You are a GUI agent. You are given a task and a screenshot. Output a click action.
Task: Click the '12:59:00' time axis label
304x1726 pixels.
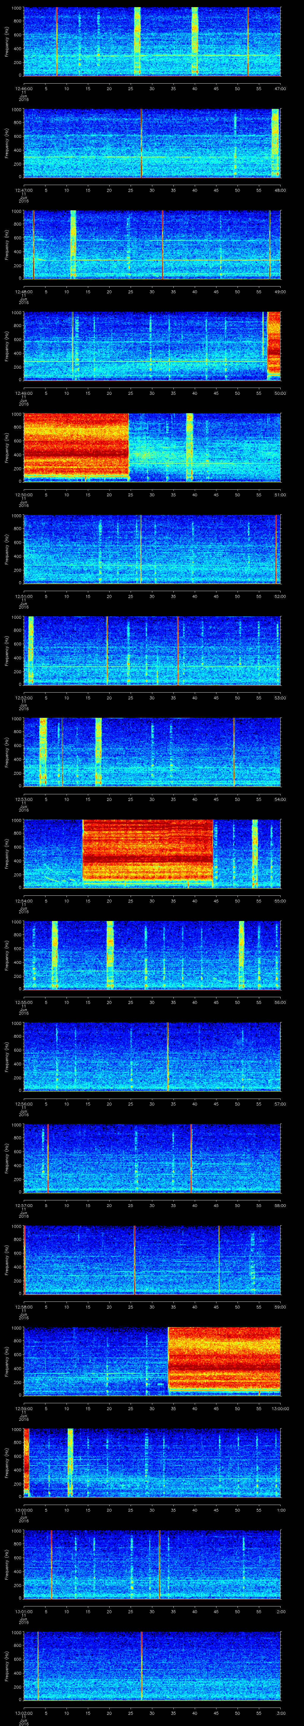point(23,1408)
